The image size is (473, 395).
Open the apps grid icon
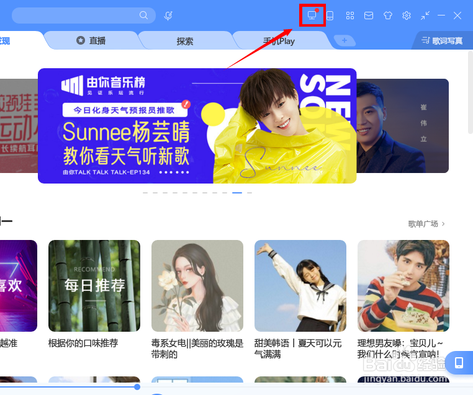350,16
